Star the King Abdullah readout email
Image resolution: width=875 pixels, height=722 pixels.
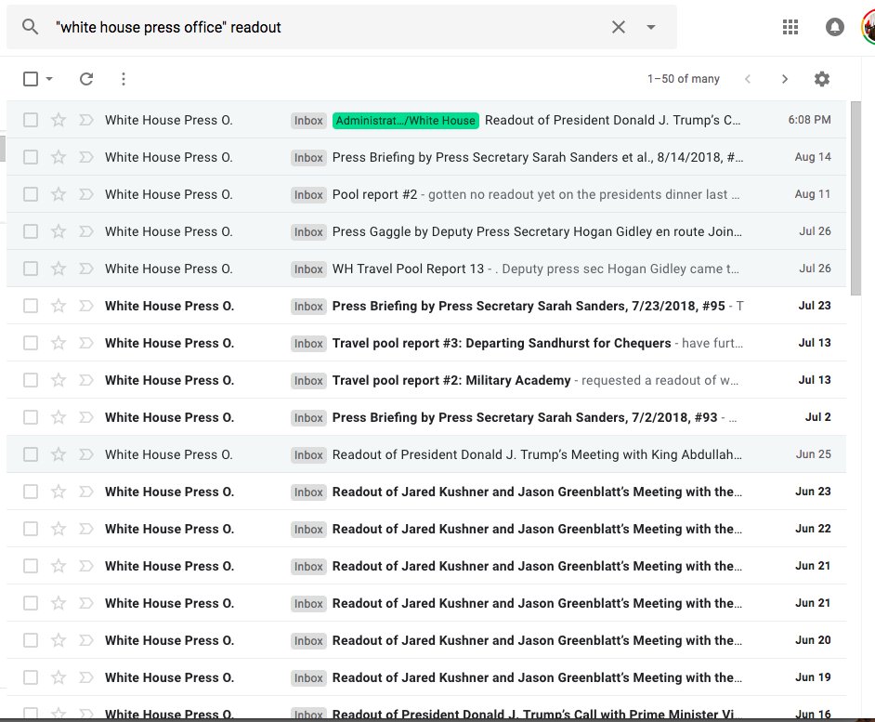[x=59, y=454]
